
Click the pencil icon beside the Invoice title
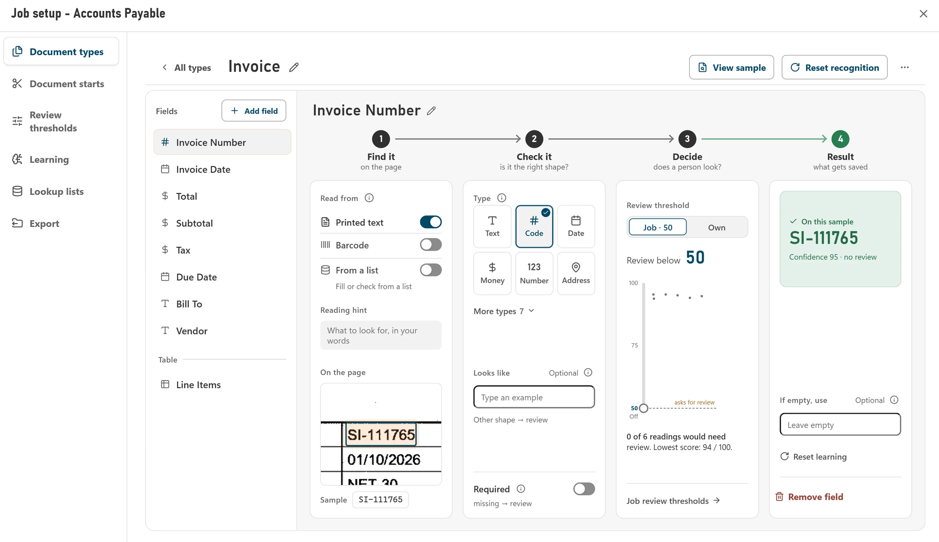(x=294, y=67)
